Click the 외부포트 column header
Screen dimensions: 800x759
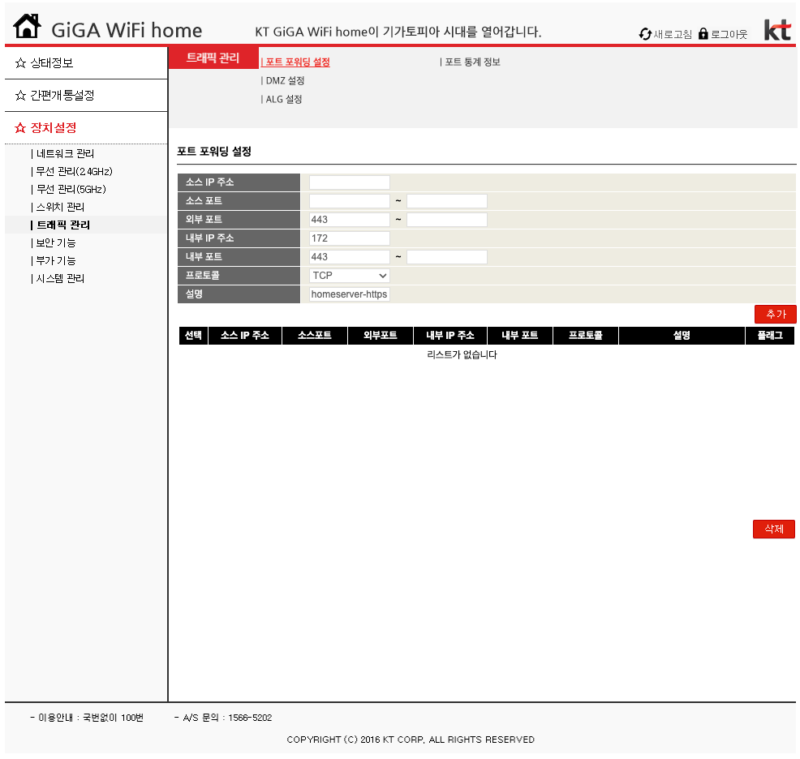click(x=381, y=336)
